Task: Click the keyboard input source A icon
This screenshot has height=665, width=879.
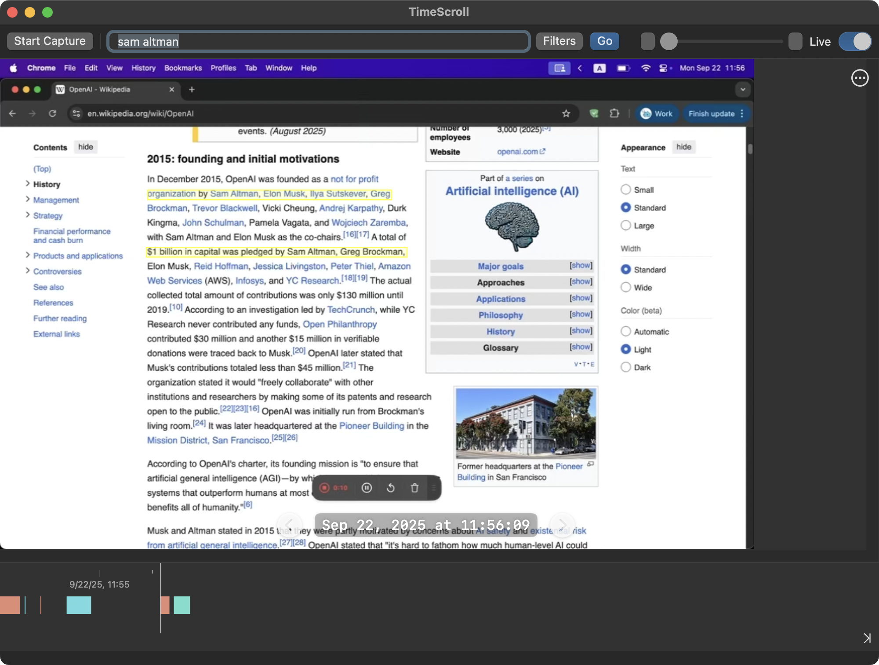Action: click(x=599, y=68)
